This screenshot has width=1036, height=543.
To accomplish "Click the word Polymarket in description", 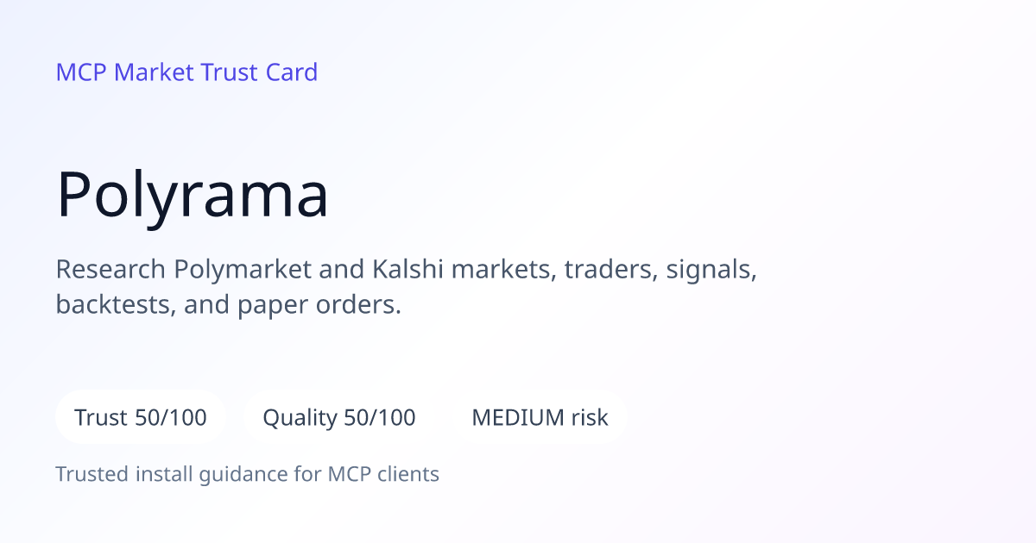I will [x=243, y=270].
